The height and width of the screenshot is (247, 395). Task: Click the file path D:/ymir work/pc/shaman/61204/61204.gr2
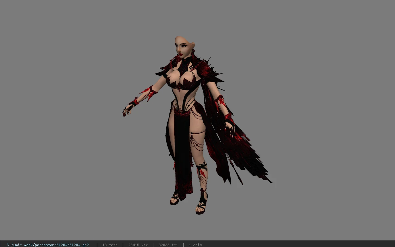coord(48,245)
